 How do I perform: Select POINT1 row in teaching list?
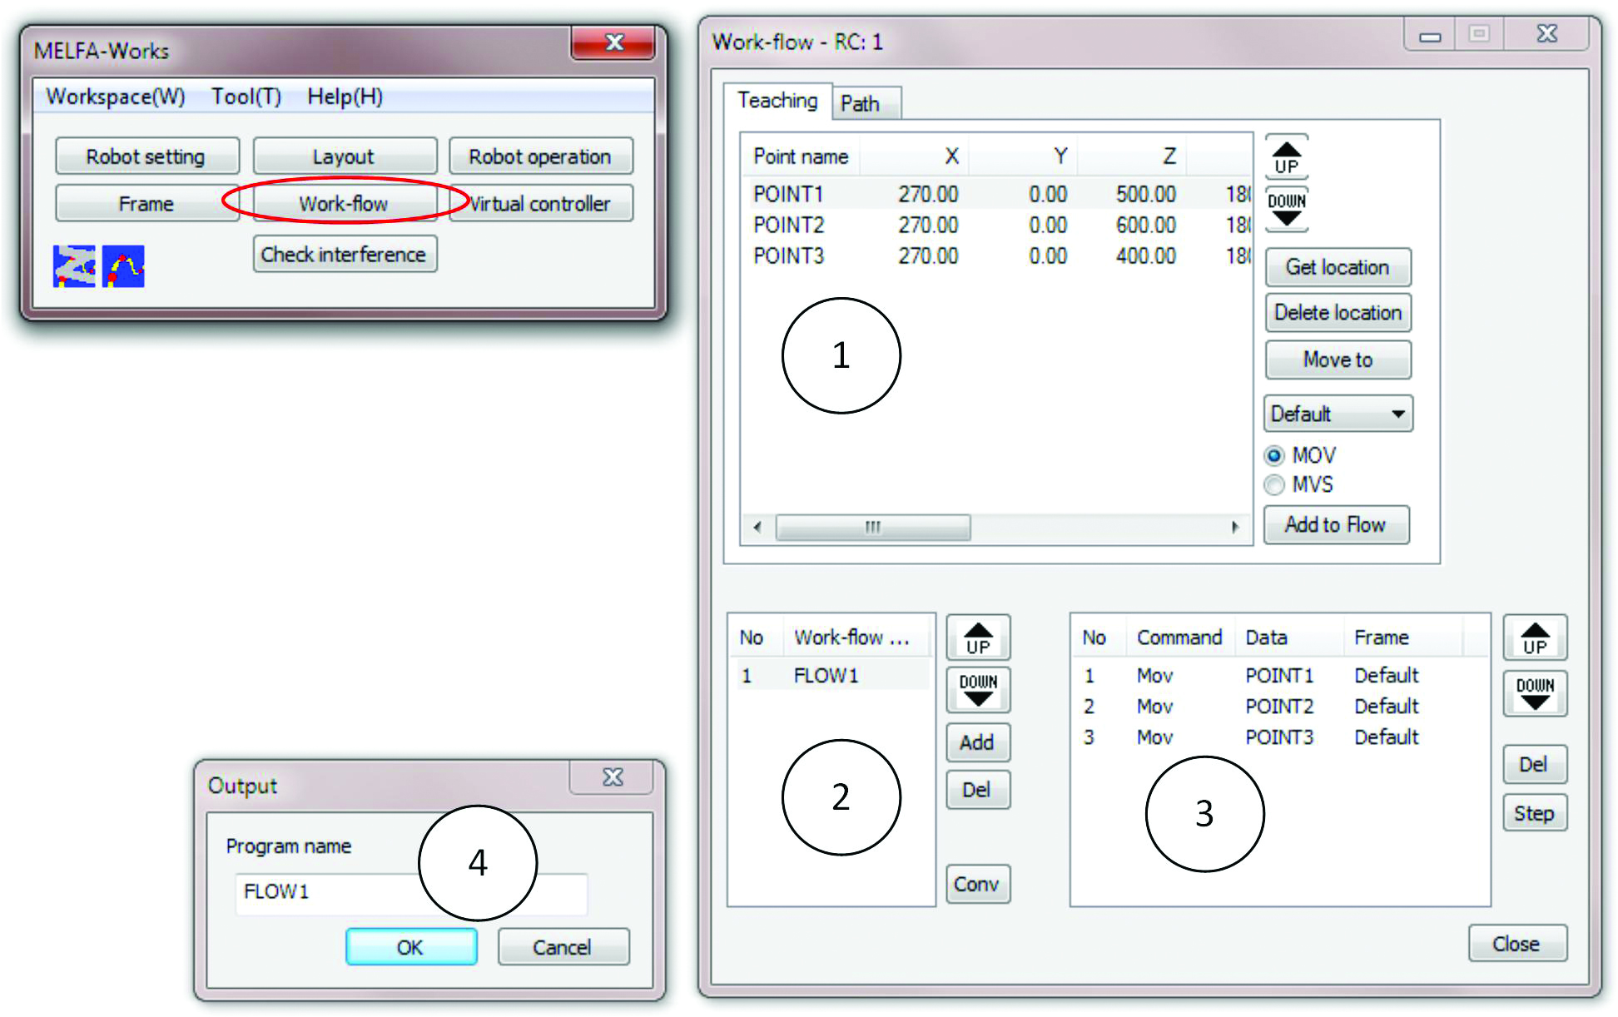tap(995, 194)
